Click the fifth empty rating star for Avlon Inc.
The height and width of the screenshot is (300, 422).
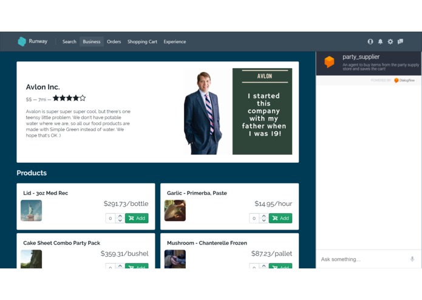click(x=83, y=98)
